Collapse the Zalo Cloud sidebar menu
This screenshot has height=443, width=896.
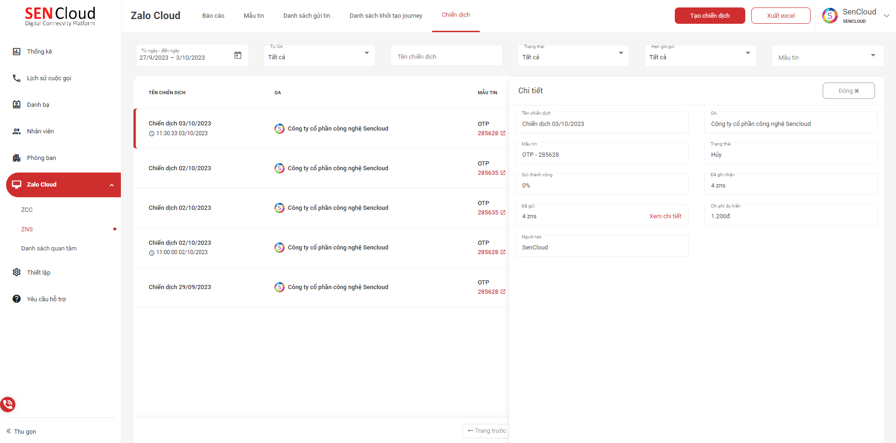(112, 185)
